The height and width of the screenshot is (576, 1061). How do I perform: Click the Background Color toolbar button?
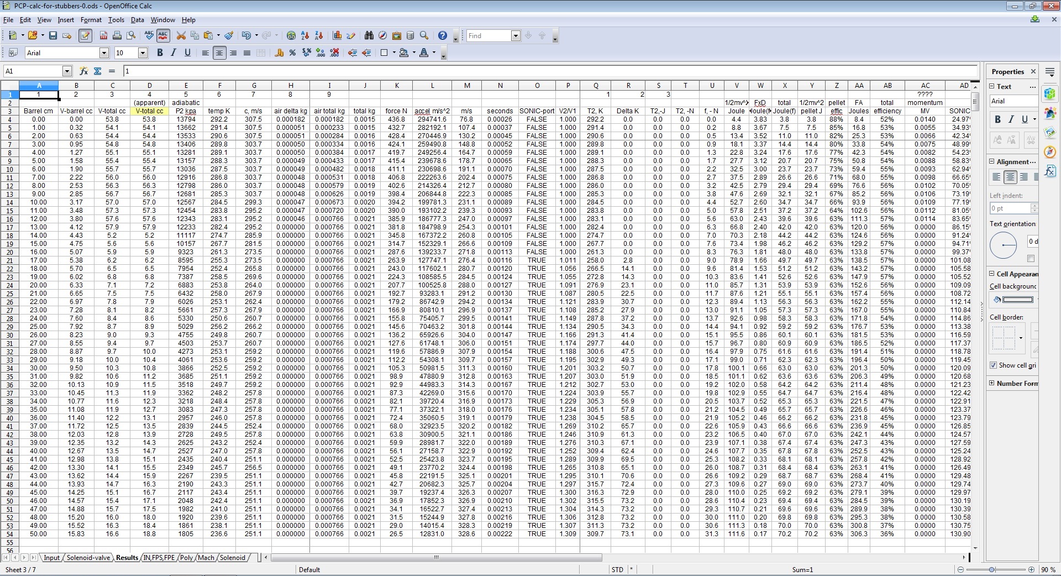(404, 53)
